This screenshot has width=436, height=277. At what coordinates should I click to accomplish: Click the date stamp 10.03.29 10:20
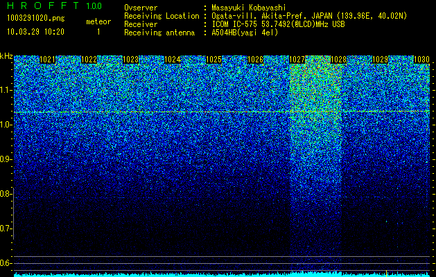(x=35, y=32)
